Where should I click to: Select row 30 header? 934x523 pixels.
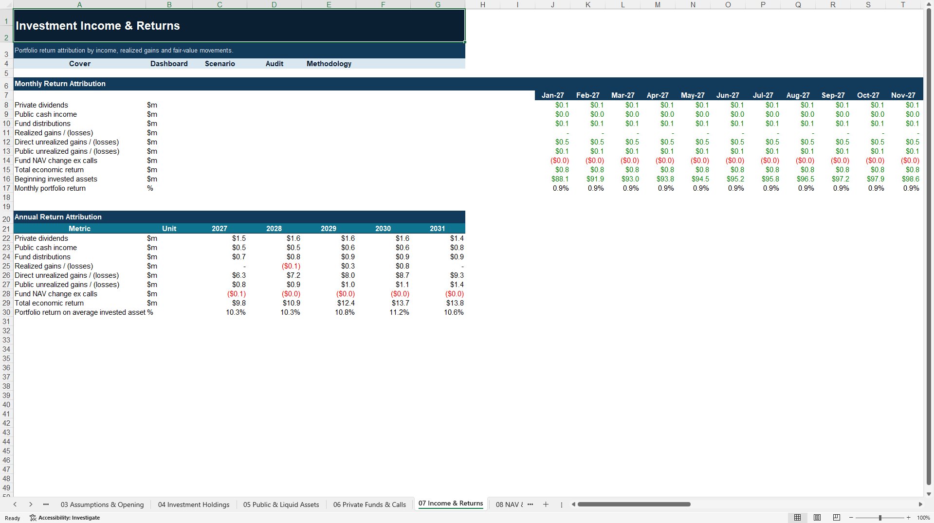tap(6, 312)
